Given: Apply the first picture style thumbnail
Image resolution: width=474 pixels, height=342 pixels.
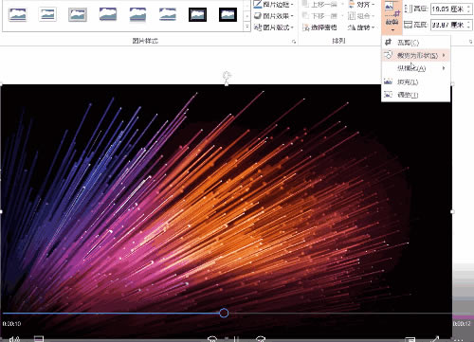Looking at the screenshot, I should (18, 14).
